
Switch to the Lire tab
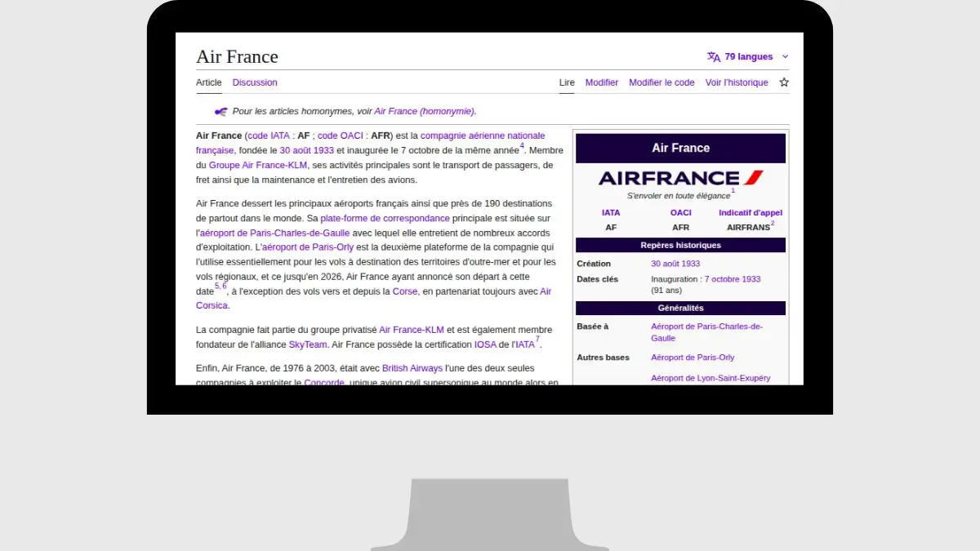click(567, 82)
